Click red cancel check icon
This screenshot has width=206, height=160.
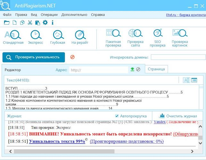[72, 57]
